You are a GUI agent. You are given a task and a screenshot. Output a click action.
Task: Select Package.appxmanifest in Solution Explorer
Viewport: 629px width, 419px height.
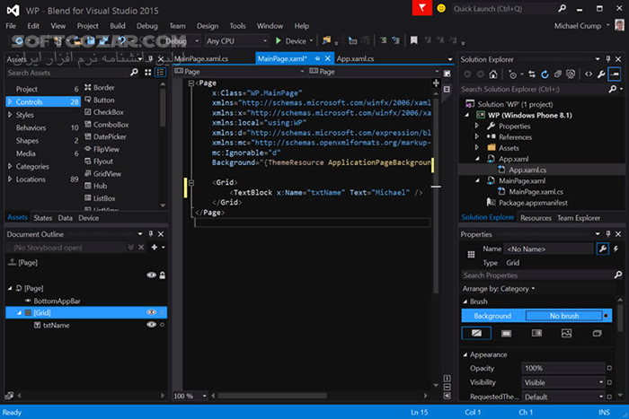click(533, 203)
